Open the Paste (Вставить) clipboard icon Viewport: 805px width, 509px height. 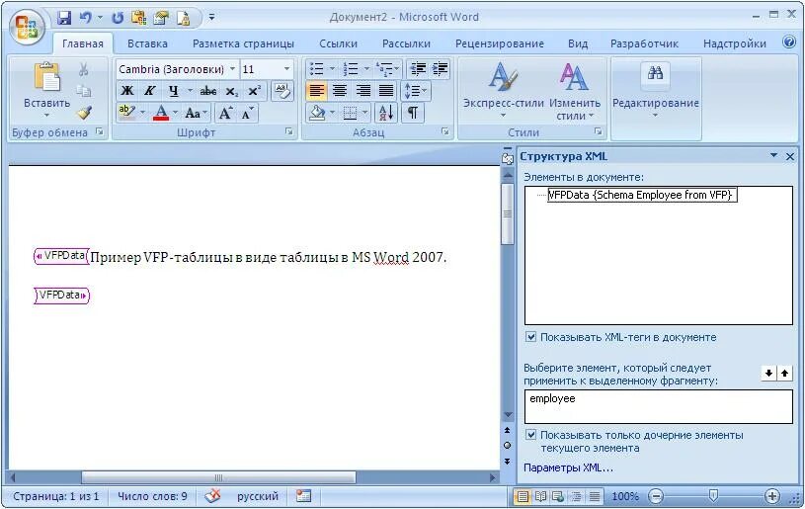pos(46,77)
